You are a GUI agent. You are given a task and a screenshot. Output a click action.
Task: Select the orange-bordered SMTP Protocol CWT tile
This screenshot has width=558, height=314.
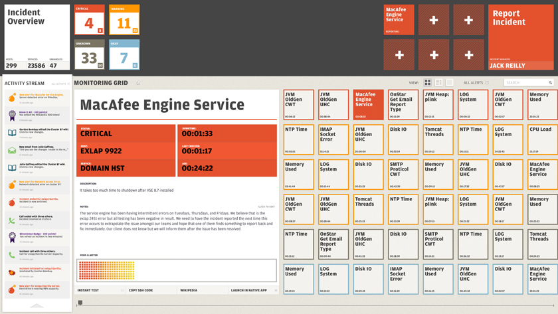pos(403,174)
